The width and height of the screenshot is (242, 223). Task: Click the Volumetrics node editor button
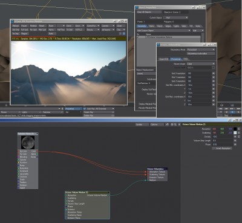coord(201,54)
